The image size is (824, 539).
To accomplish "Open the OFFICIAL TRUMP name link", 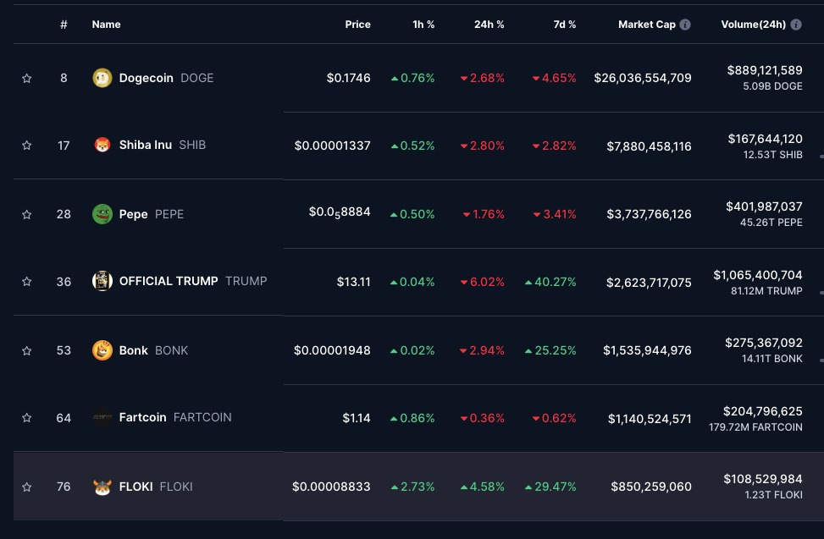I will (x=168, y=281).
